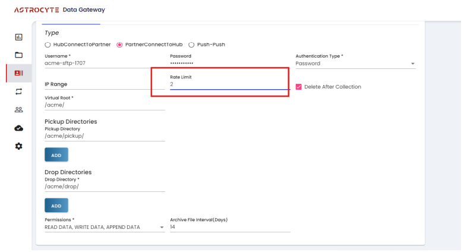The width and height of the screenshot is (464, 252).
Task: Open the dashboard chart icon in sidebar
Action: [x=18, y=37]
